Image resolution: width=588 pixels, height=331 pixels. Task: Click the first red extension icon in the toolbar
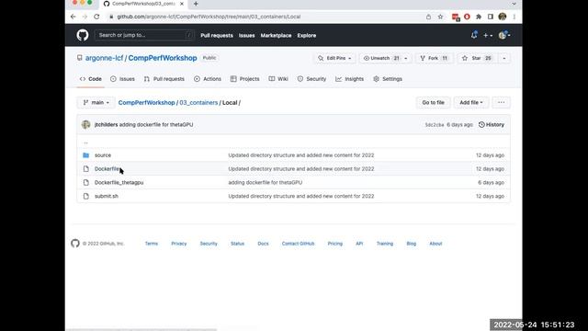click(456, 17)
